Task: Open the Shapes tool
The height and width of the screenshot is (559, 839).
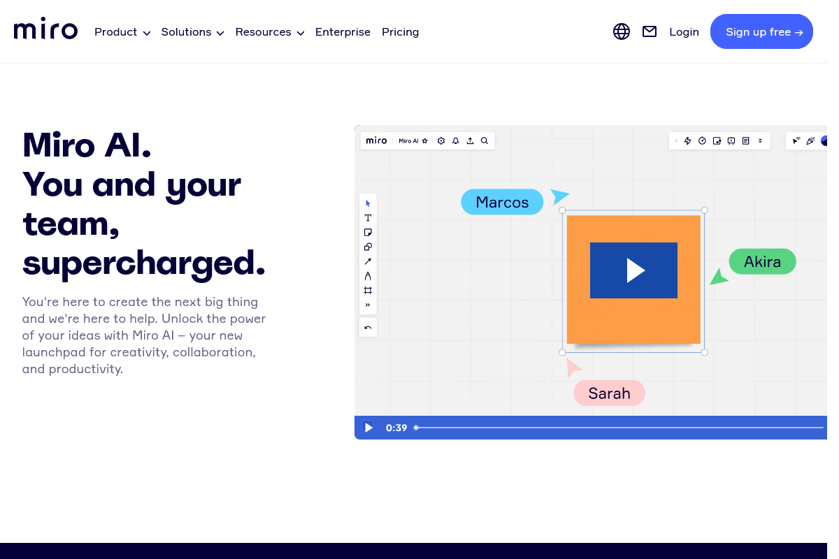Action: [x=368, y=247]
